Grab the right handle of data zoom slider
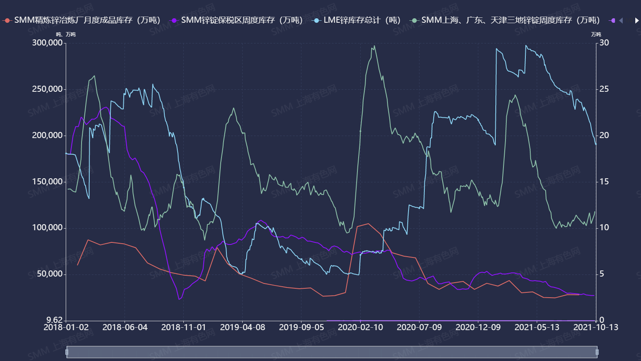This screenshot has width=641, height=361. pos(597,352)
